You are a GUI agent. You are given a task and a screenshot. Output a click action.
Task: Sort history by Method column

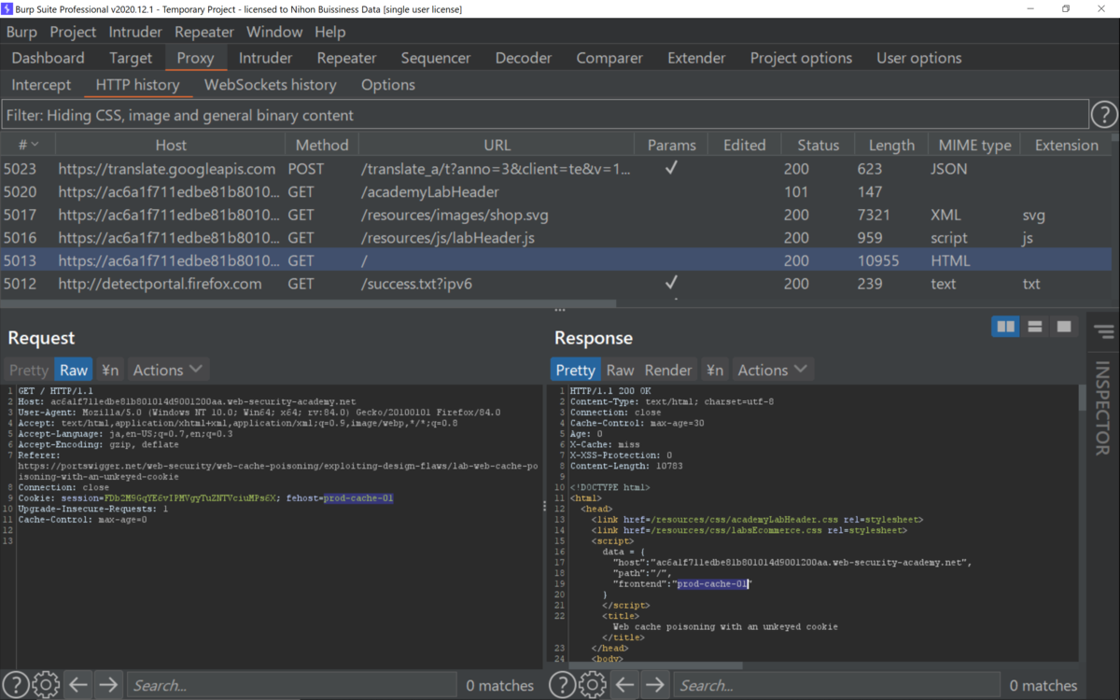(322, 145)
